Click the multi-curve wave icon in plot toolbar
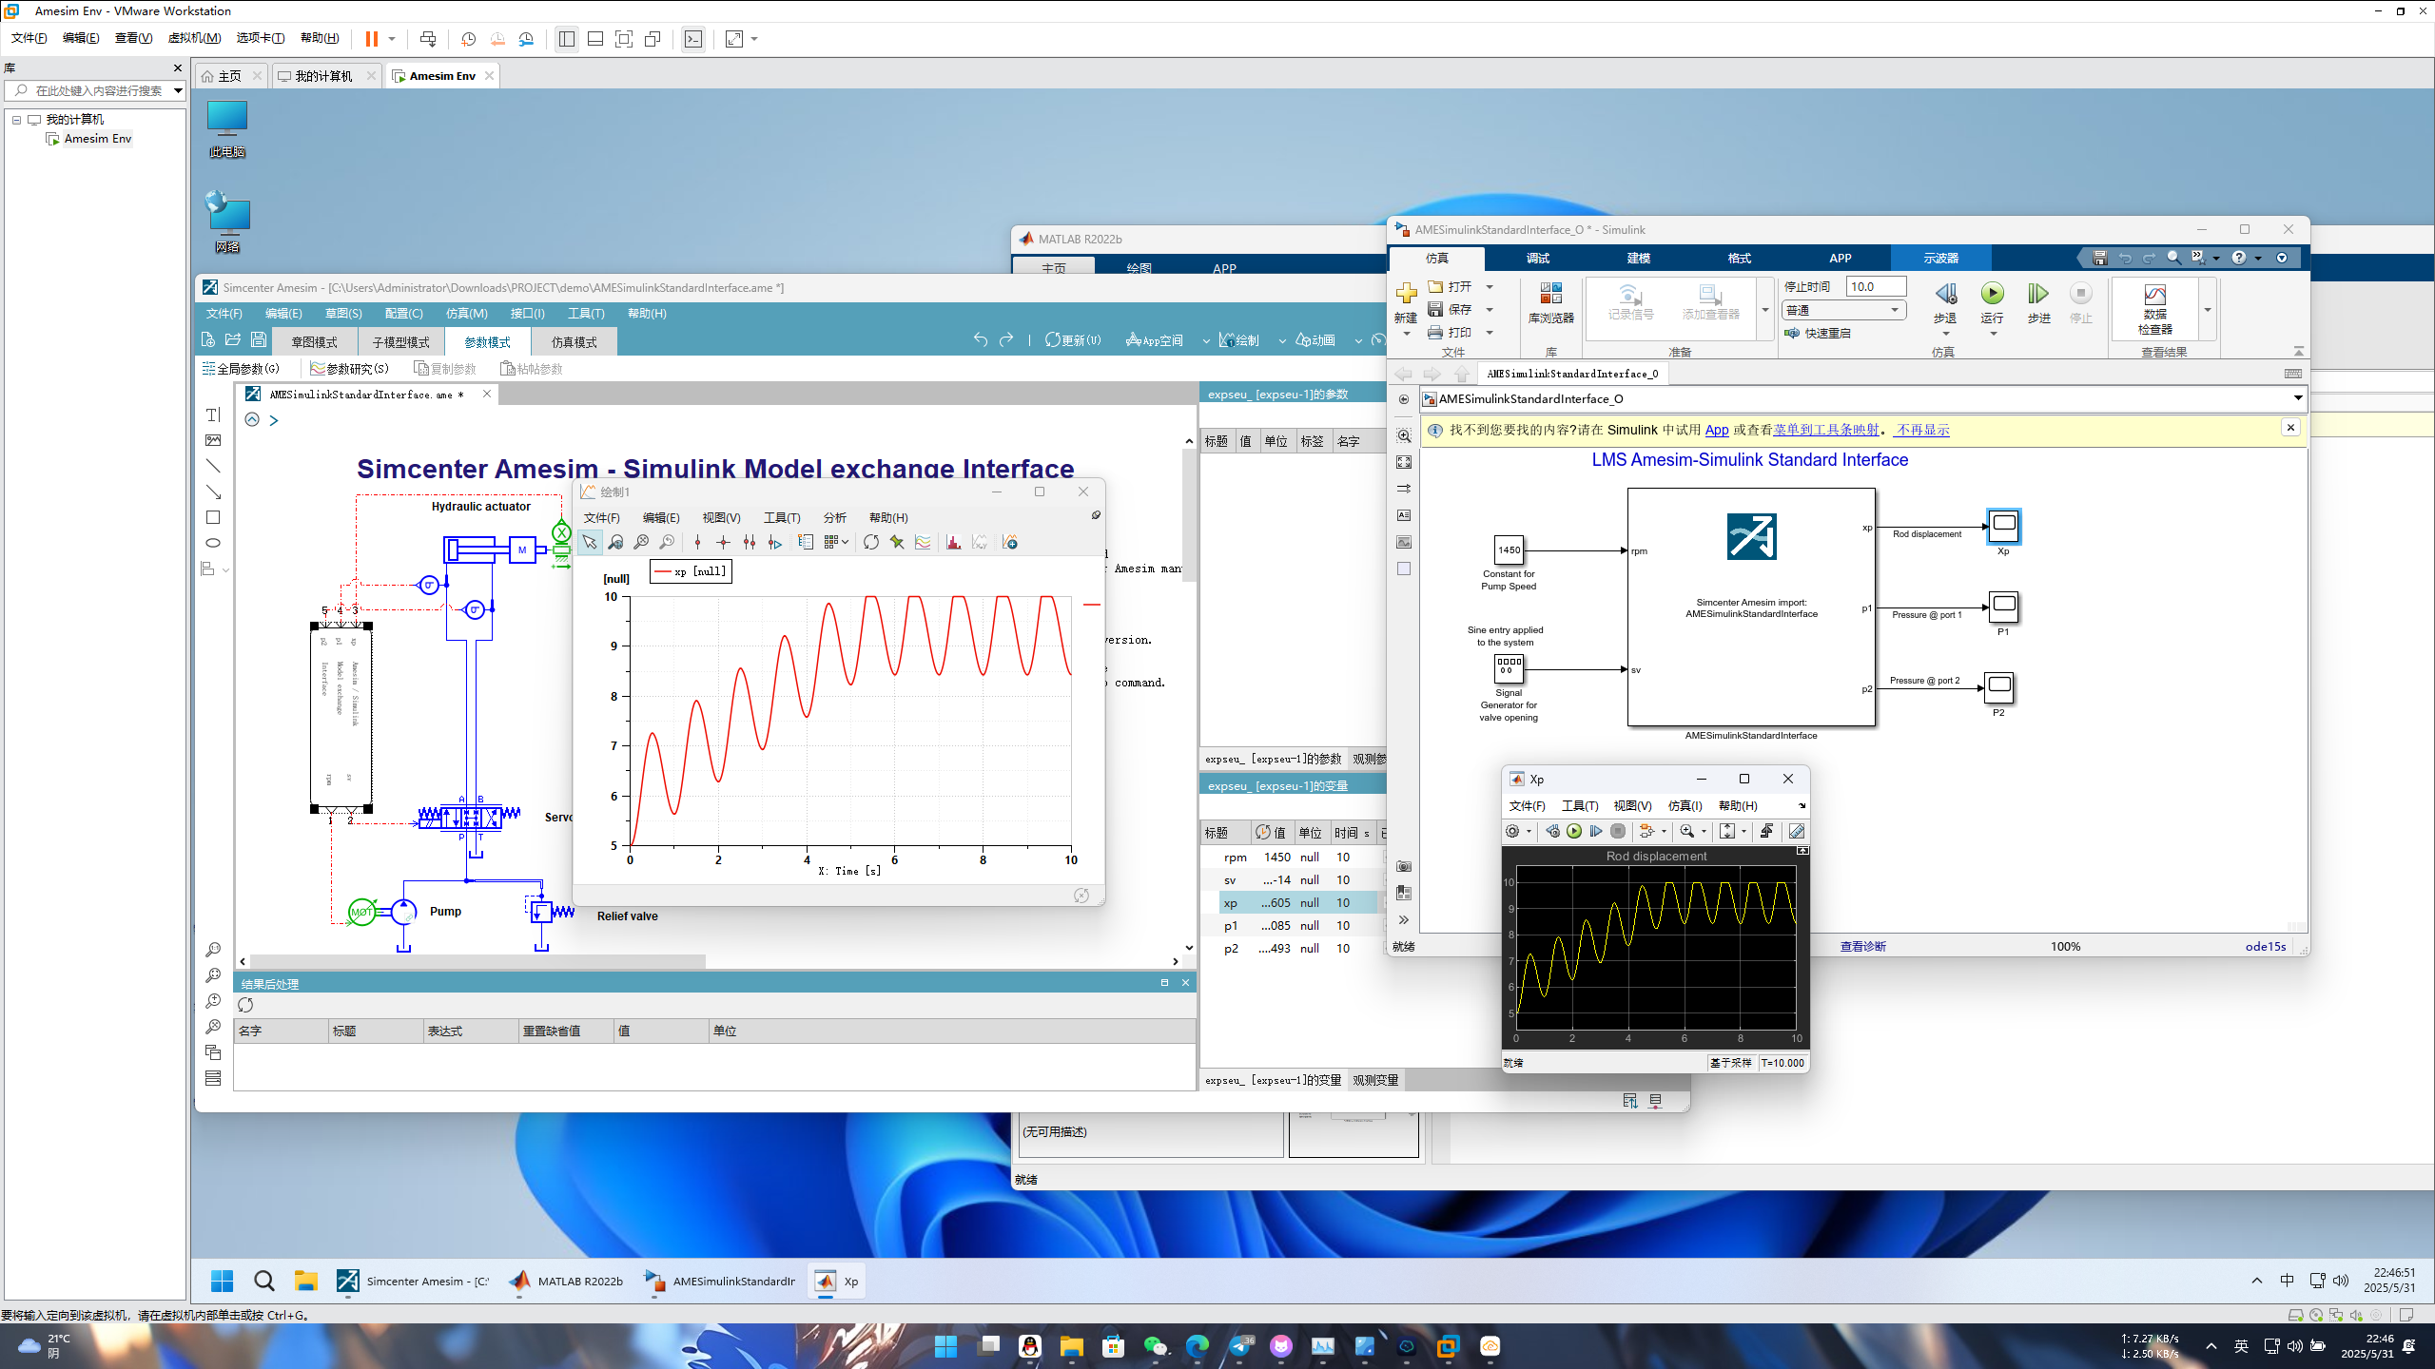 [923, 542]
